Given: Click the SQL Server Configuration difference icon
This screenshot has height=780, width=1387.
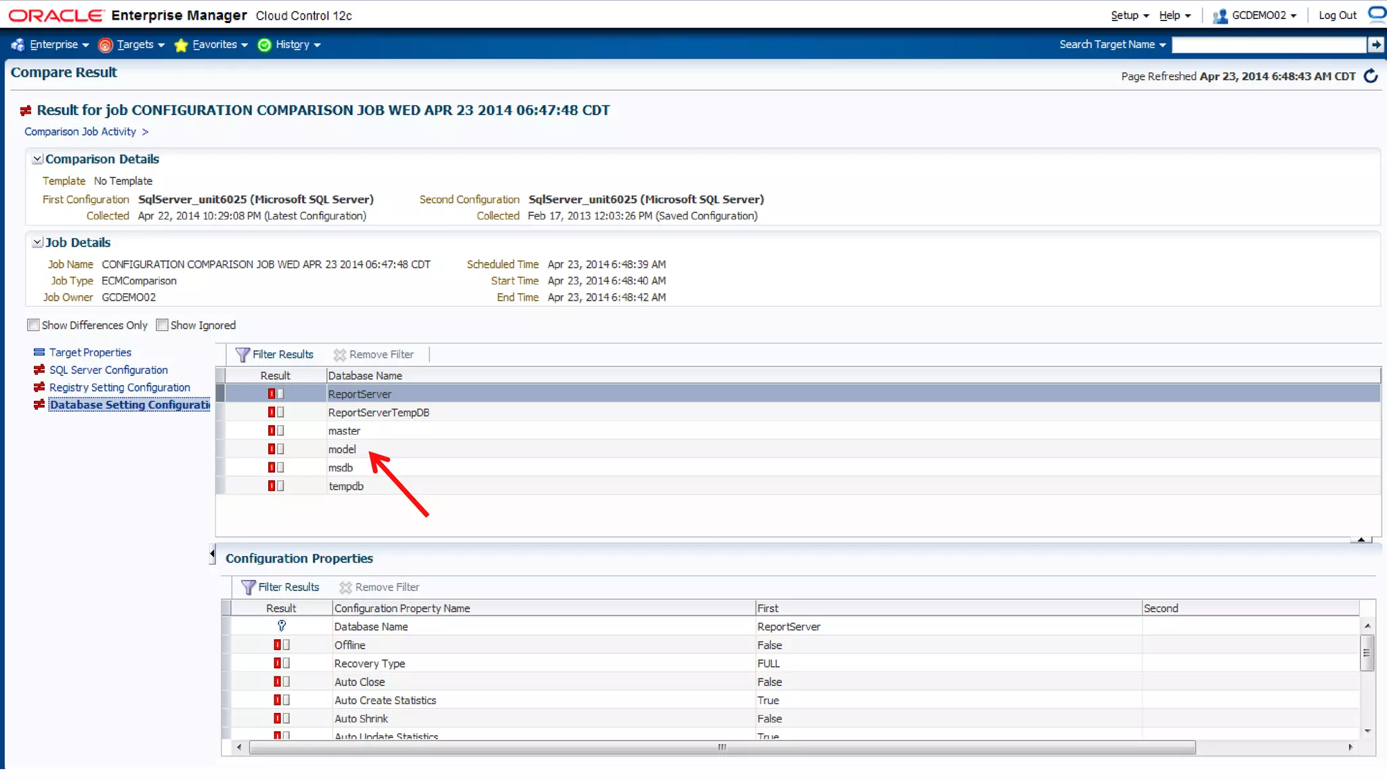Looking at the screenshot, I should (x=39, y=370).
